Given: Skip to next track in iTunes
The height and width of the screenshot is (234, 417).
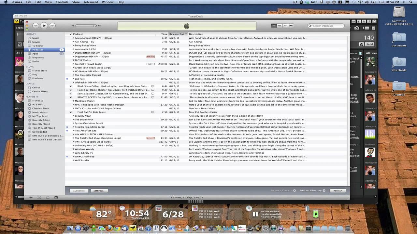Looking at the screenshot, I should (x=52, y=25).
